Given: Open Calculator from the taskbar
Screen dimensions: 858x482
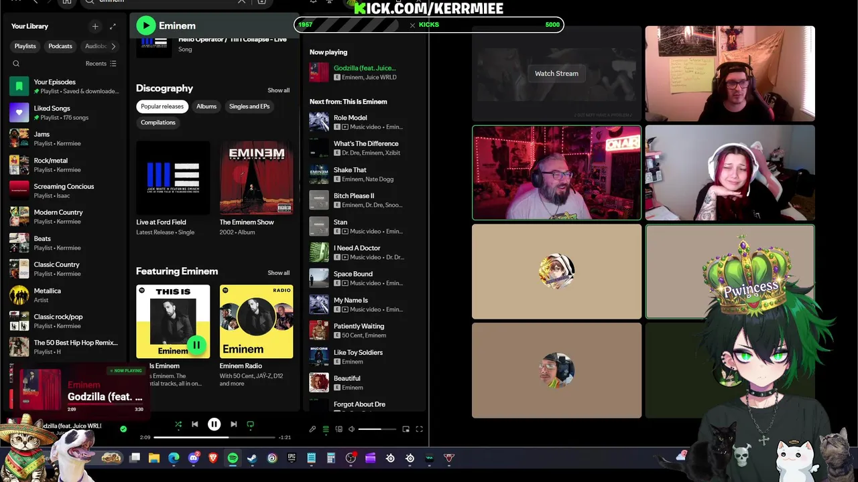Looking at the screenshot, I should coord(330,458).
